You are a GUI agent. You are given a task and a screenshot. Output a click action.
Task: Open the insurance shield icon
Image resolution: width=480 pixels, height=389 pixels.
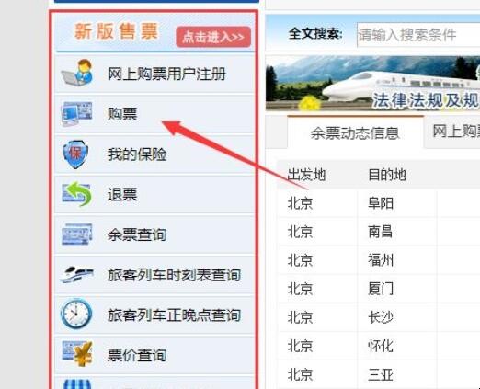pos(75,154)
